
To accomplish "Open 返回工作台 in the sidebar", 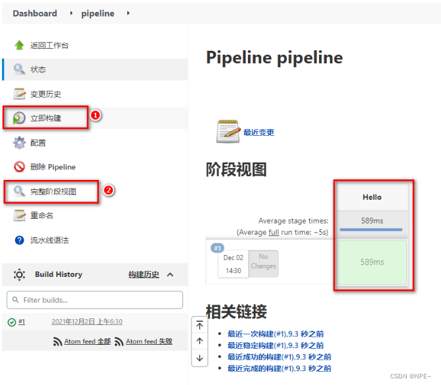I will (x=49, y=45).
